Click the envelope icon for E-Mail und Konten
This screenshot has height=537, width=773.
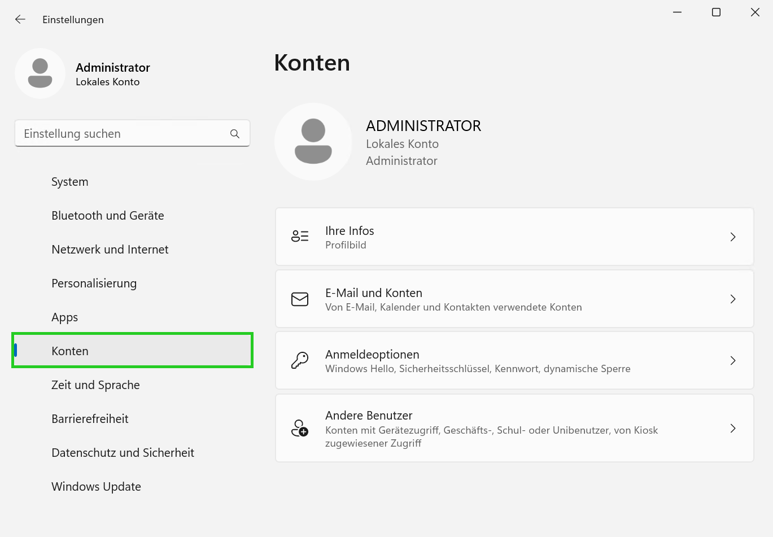click(x=300, y=299)
